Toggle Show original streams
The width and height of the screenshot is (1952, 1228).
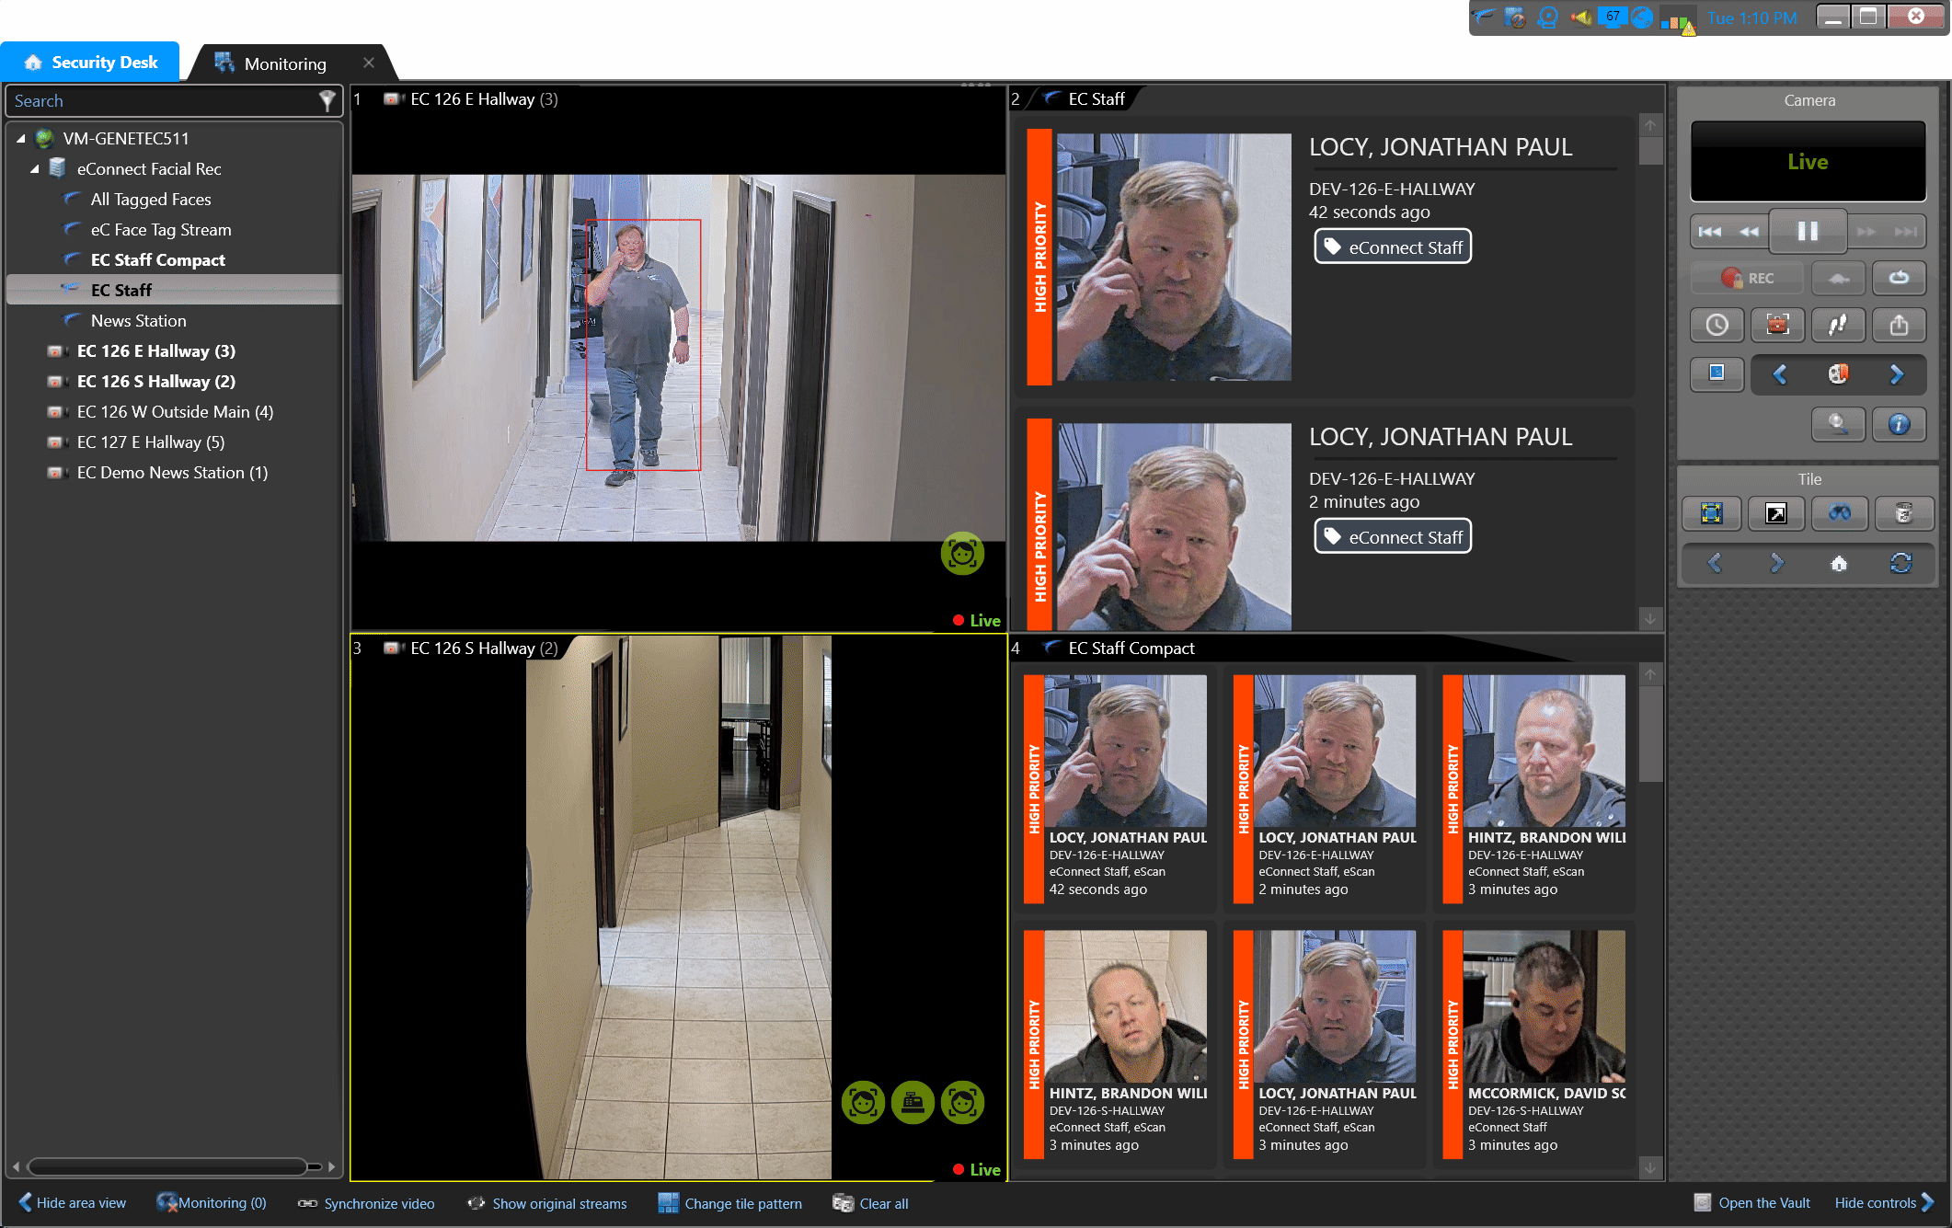click(x=548, y=1203)
